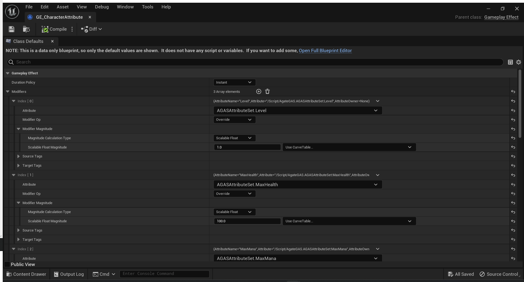Open the Output Log
This screenshot has height=282, width=524.
point(69,274)
